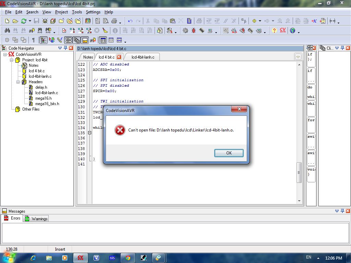
Task: Select lcd-4bit-lanh.c under Project files
Action: 40,76
